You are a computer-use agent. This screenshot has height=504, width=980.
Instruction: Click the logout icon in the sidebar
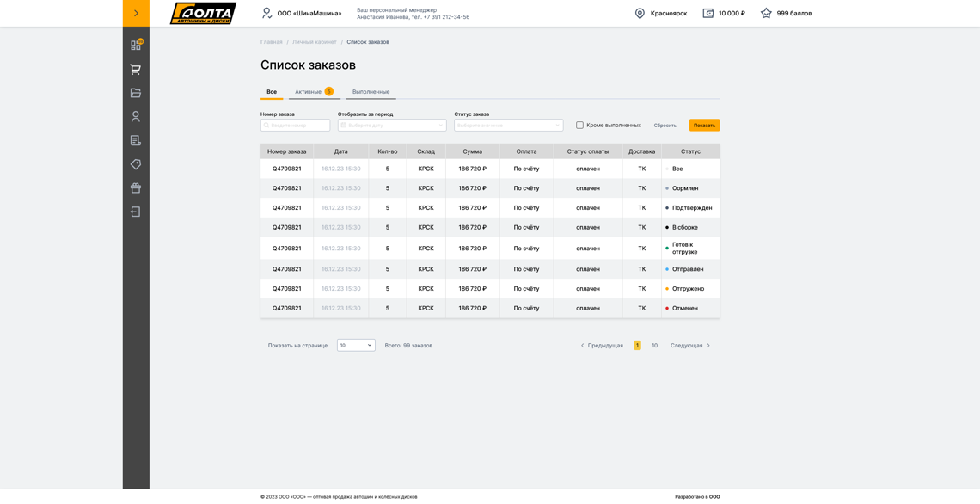pos(136,212)
